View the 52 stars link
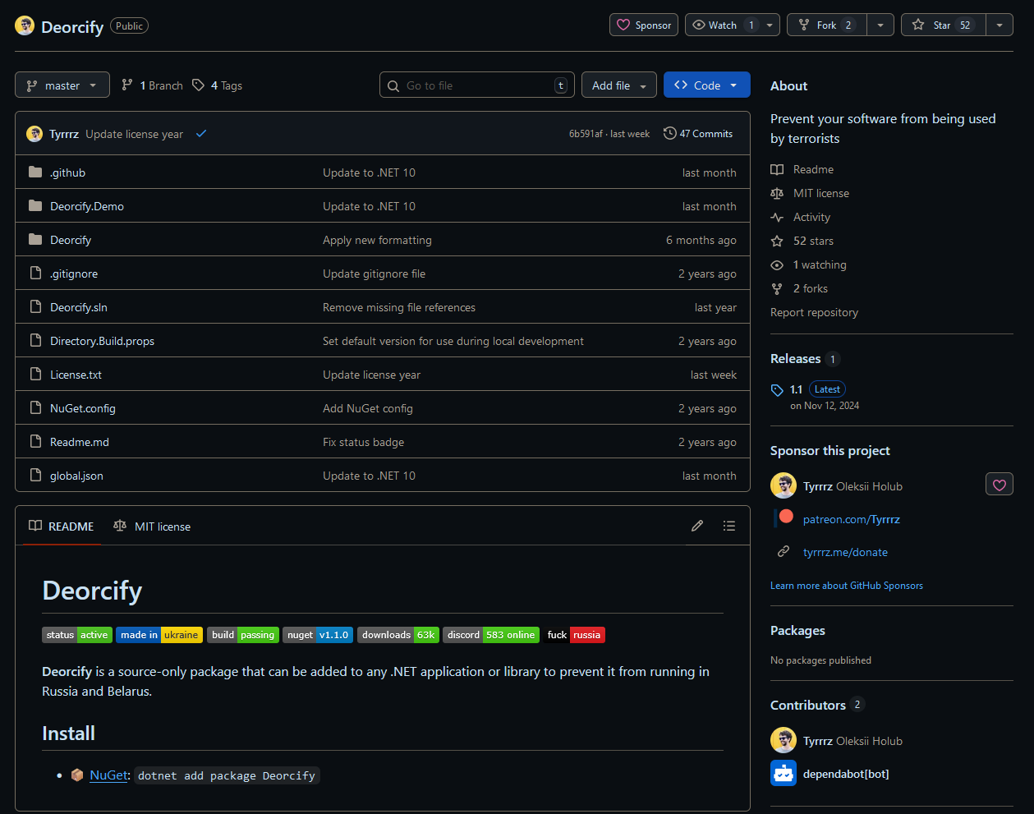1034x814 pixels. (x=813, y=241)
